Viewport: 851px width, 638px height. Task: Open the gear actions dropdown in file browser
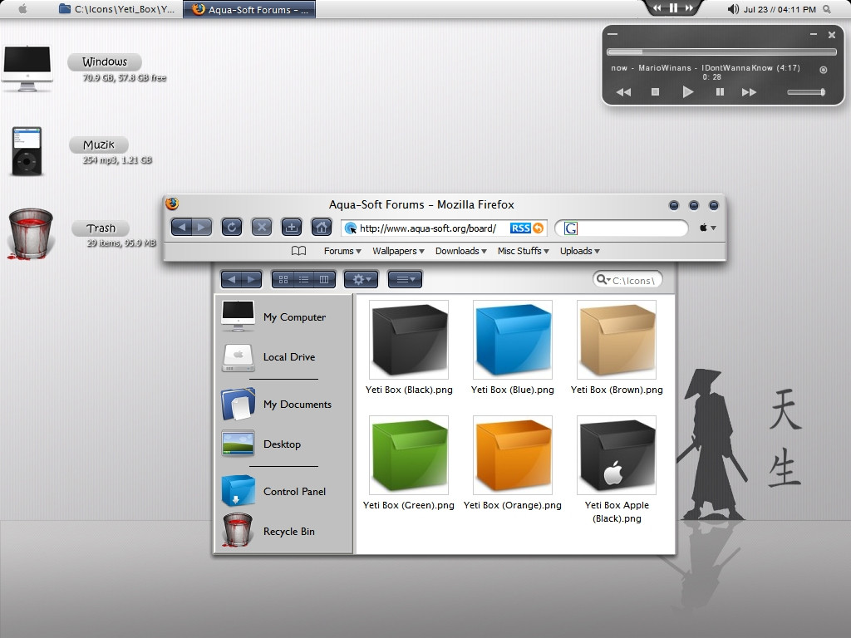362,280
